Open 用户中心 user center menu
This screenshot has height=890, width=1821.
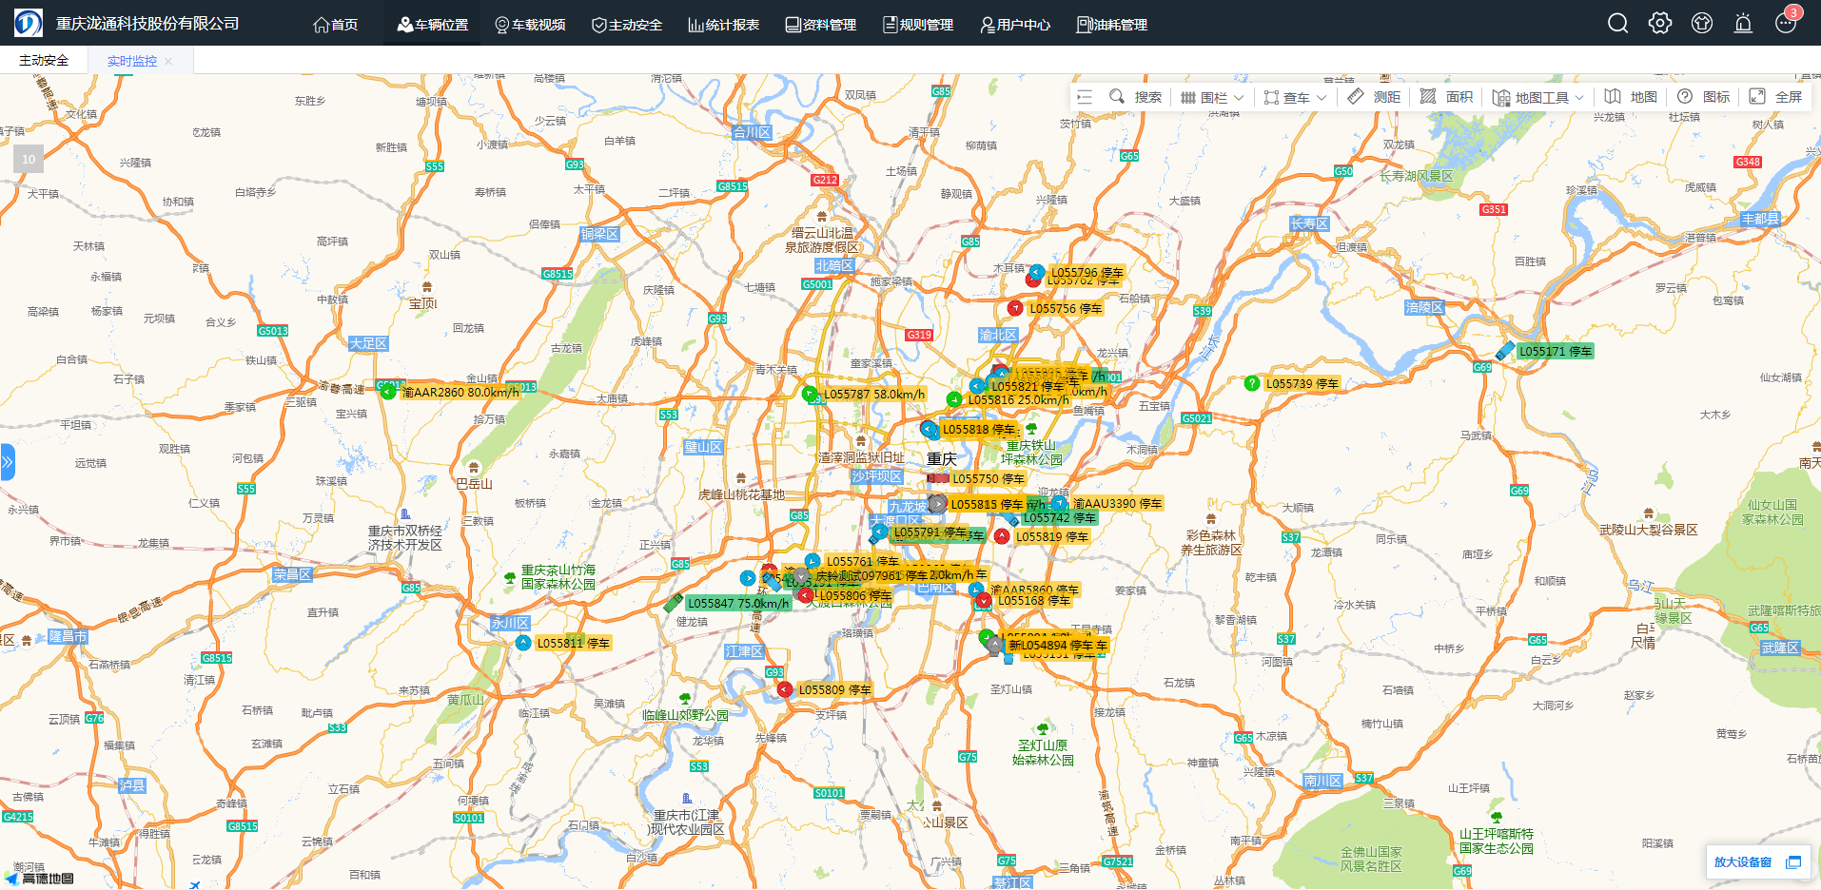(x=1015, y=24)
